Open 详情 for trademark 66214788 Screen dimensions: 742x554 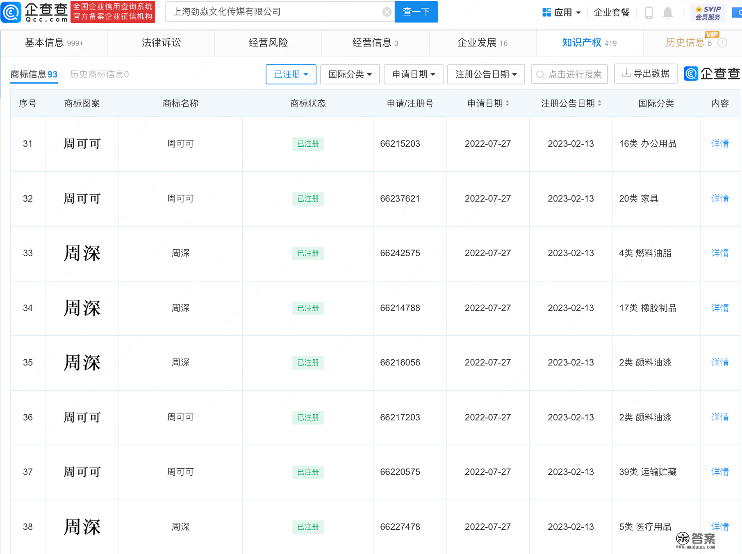(x=720, y=308)
